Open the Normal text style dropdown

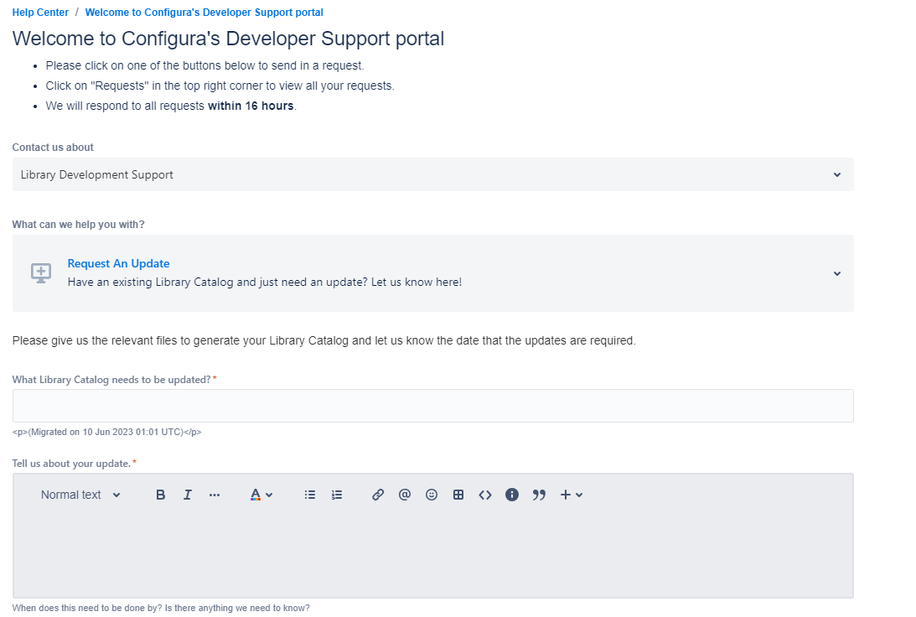80,495
